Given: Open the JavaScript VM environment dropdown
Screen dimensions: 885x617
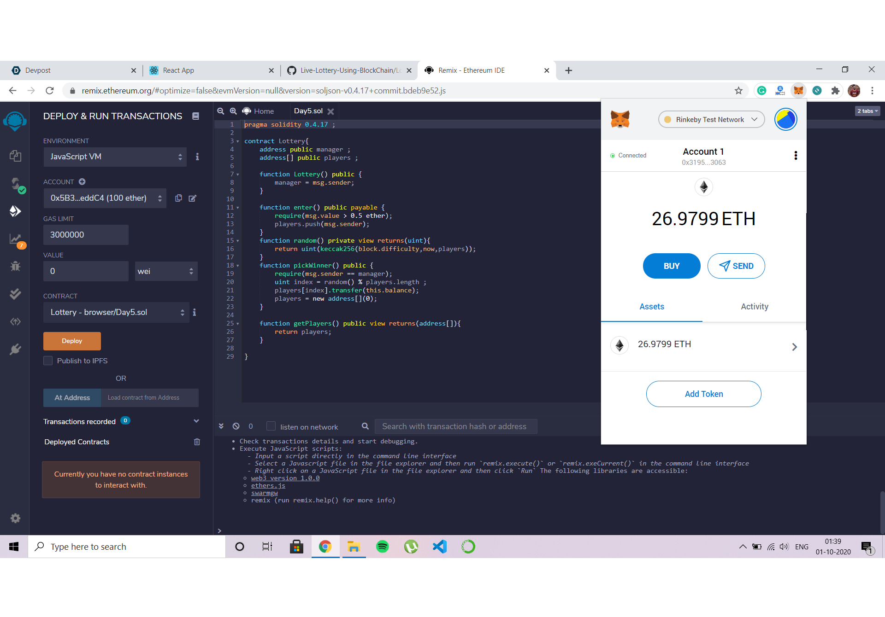Looking at the screenshot, I should [x=115, y=157].
